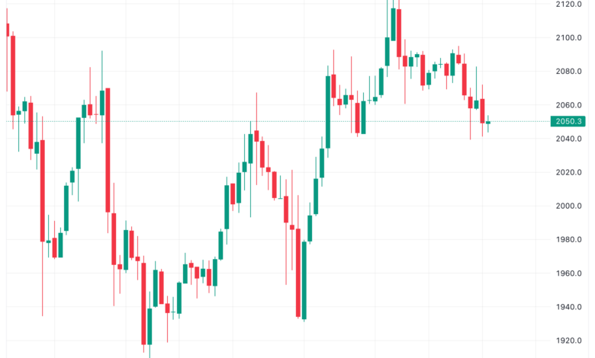Click the dotted current price line
This screenshot has height=358, width=595.
[x=278, y=122]
